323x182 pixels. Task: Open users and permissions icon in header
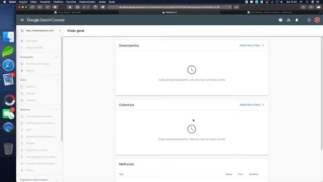(289, 20)
